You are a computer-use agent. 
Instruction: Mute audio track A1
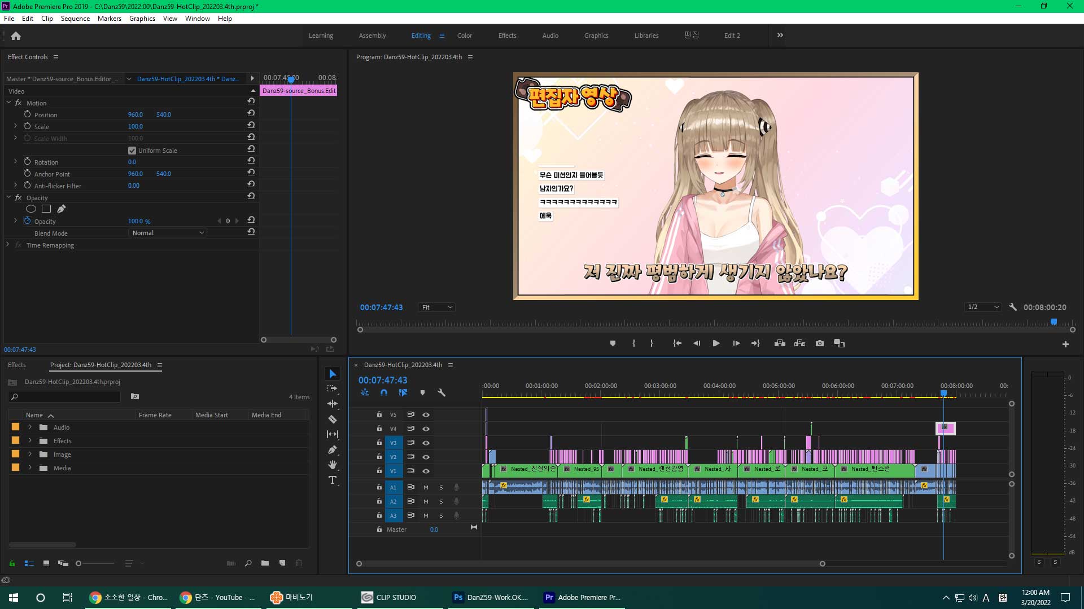pyautogui.click(x=426, y=487)
